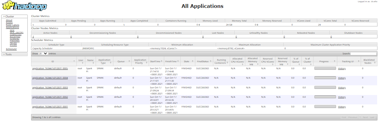379x122 pixels.
Task: Sort applications by State column
Action: 186,61
